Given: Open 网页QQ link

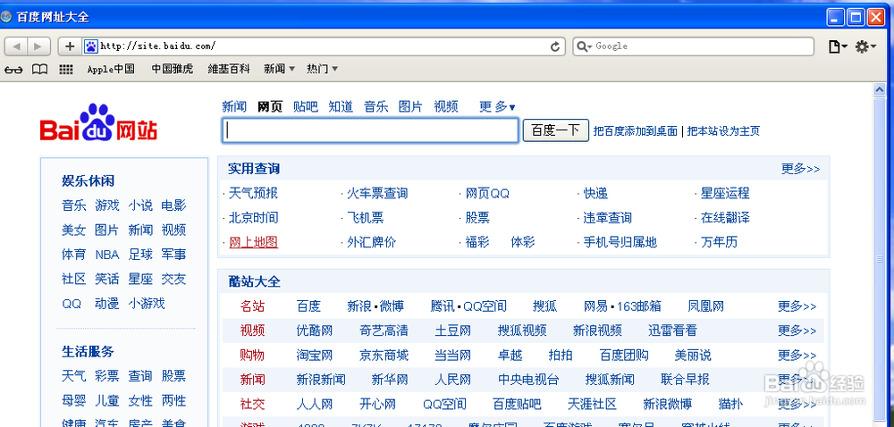Looking at the screenshot, I should (x=487, y=193).
